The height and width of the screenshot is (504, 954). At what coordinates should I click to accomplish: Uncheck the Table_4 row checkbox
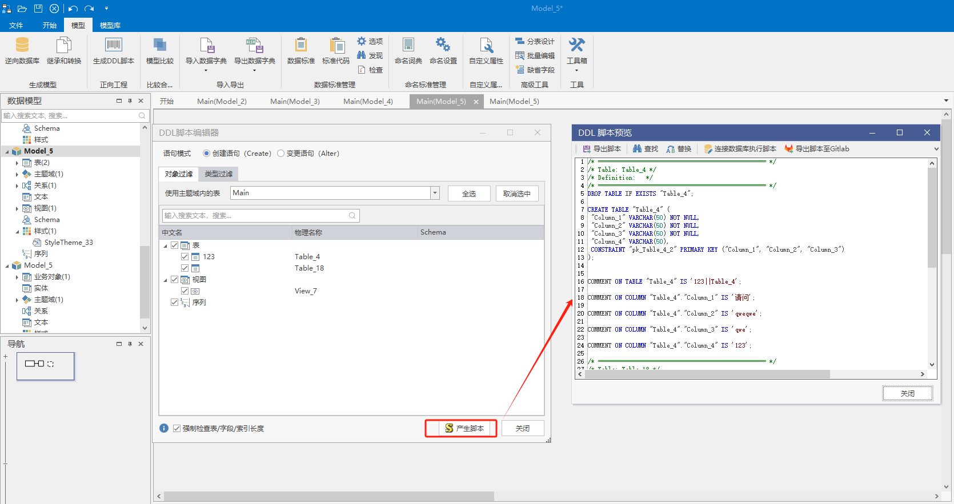tap(185, 257)
